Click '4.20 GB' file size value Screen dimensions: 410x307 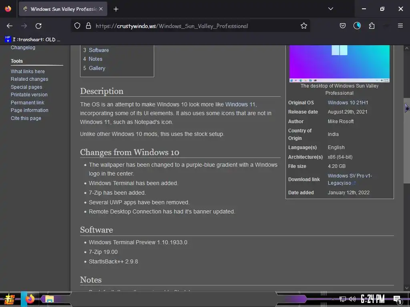[336, 166]
